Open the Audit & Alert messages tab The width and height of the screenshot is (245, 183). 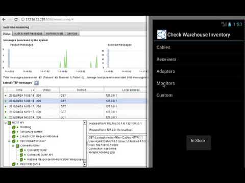[28, 34]
